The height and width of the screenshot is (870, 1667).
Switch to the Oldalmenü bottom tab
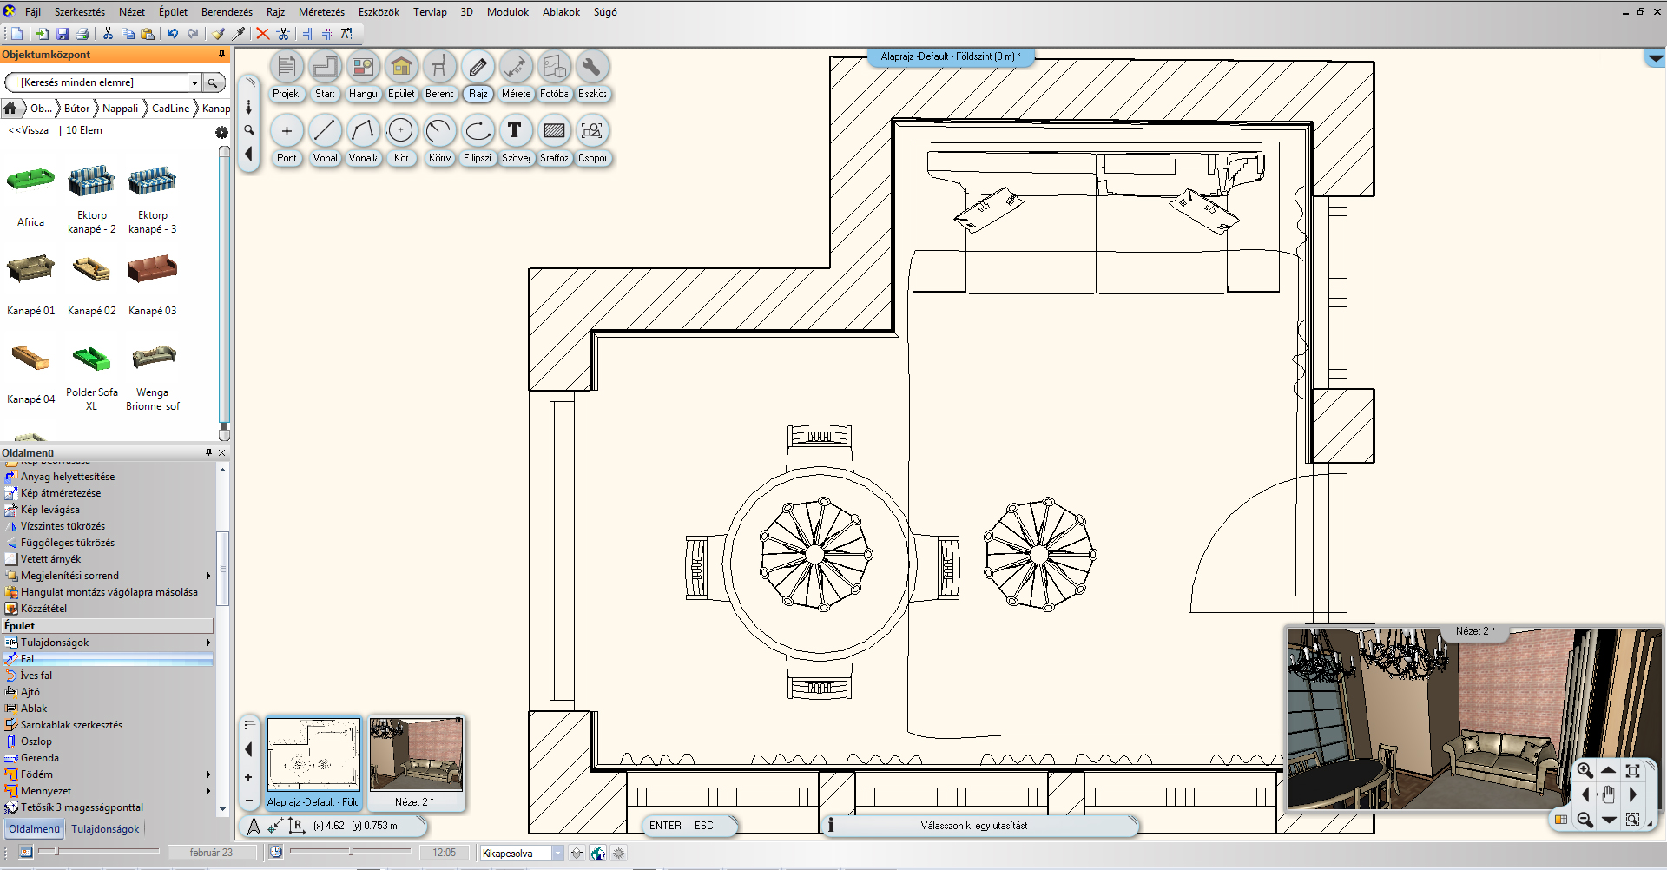coord(35,829)
